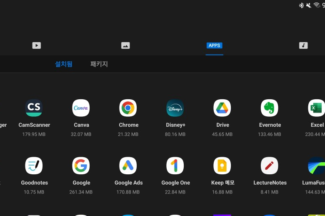Image resolution: width=325 pixels, height=216 pixels.
Task: Click the 133.46 MB size text
Action: (x=270, y=134)
